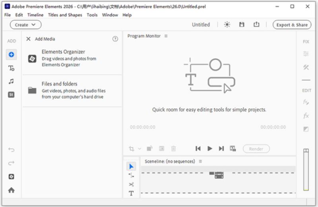Close the Add Media panel
The image size is (318, 207).
(28, 39)
